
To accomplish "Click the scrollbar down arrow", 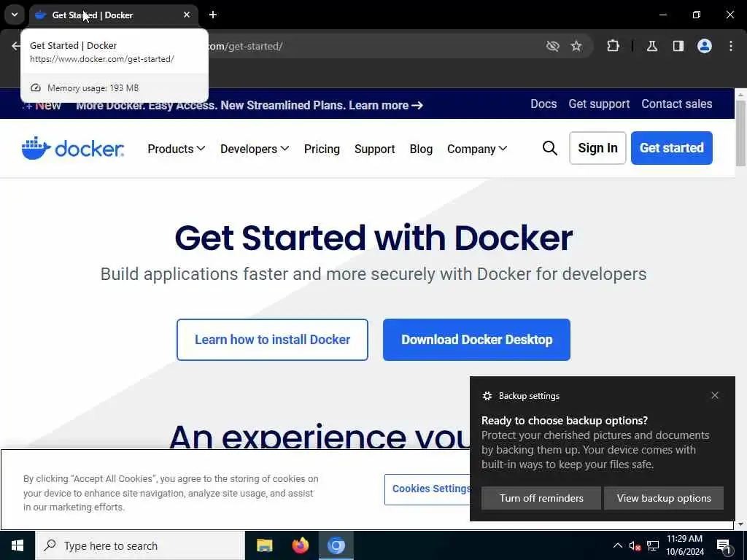I will pos(741,524).
